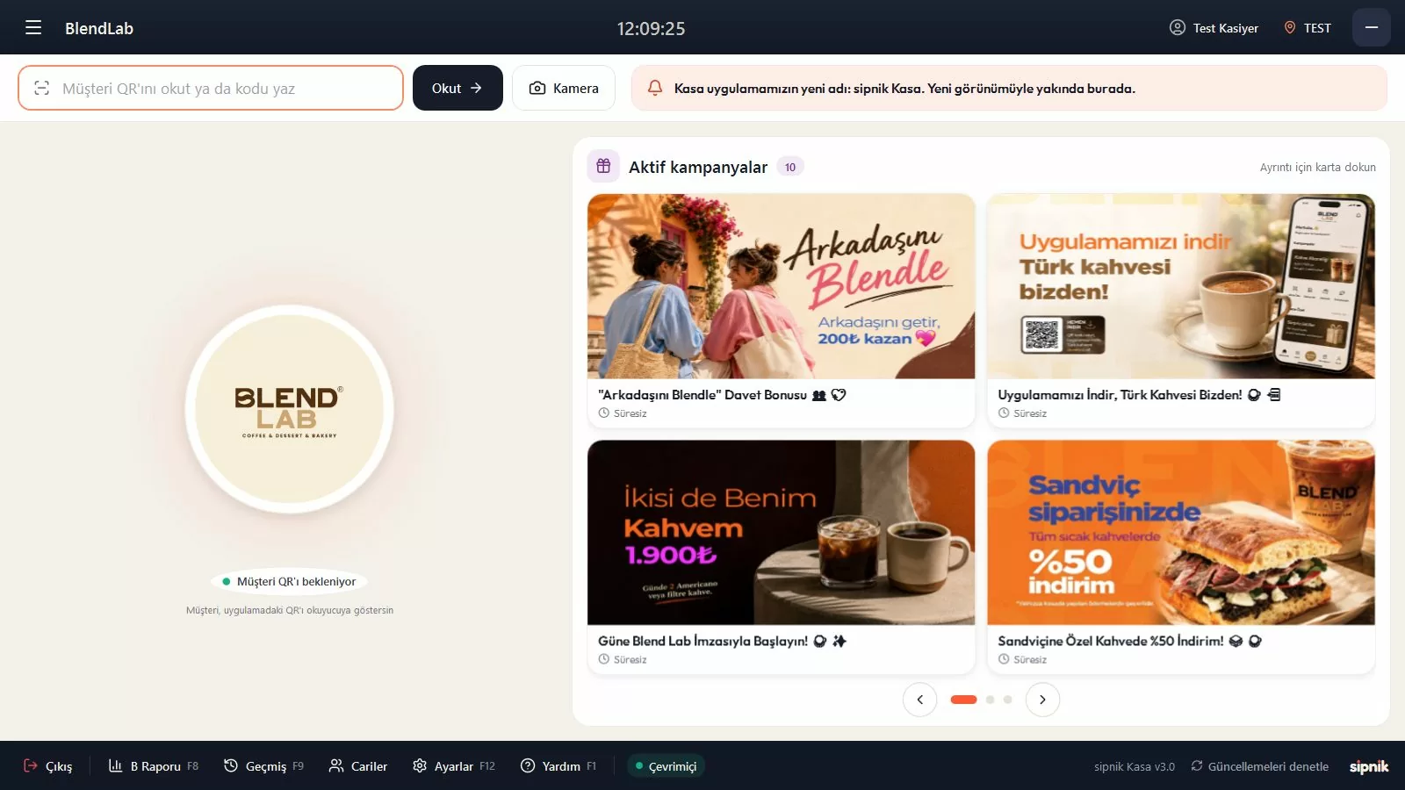Focus the Müşteri QR code input field
The image size is (1405, 790).
[x=211, y=88]
